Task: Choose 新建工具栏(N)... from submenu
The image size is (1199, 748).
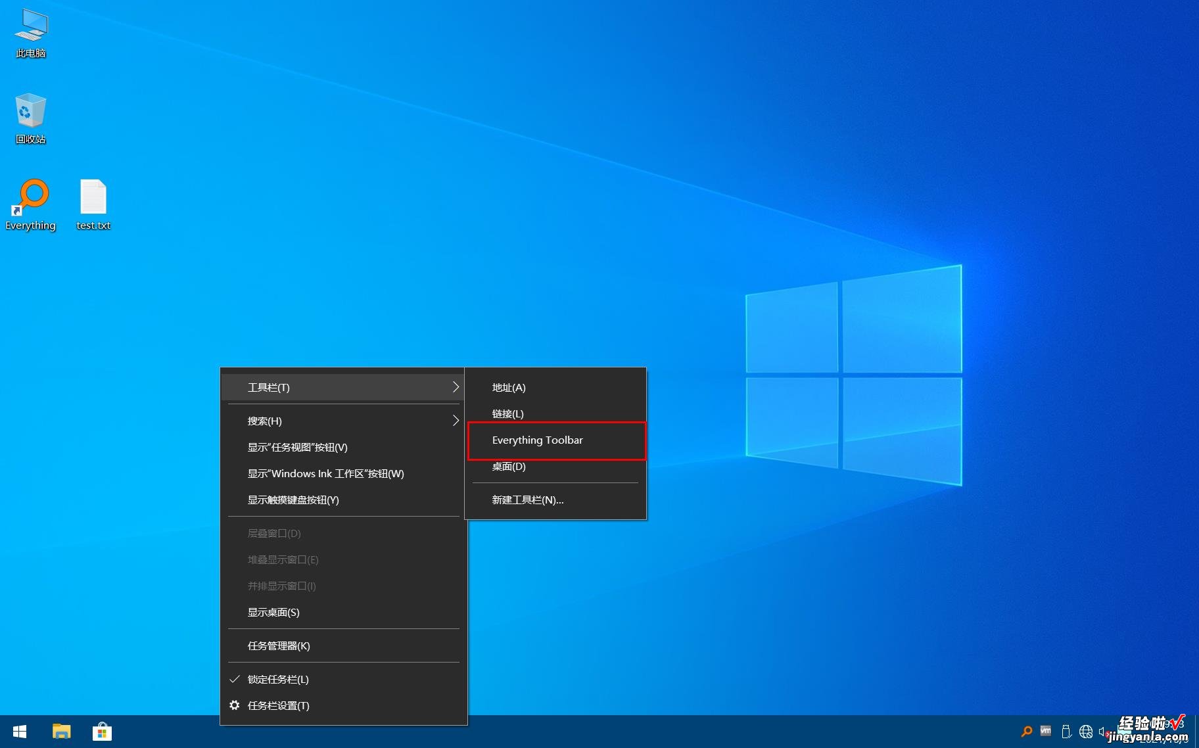Action: 556,500
